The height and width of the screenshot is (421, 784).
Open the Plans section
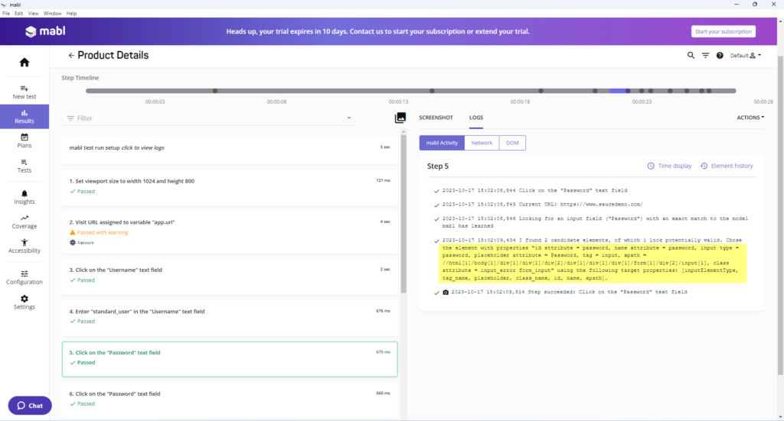tap(24, 141)
